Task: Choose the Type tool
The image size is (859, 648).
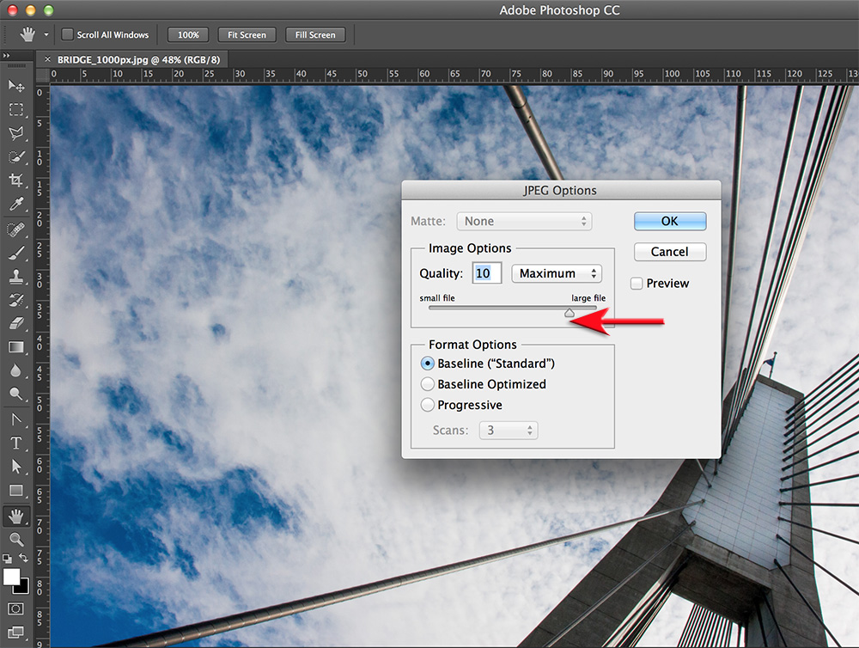Action: pyautogui.click(x=17, y=443)
